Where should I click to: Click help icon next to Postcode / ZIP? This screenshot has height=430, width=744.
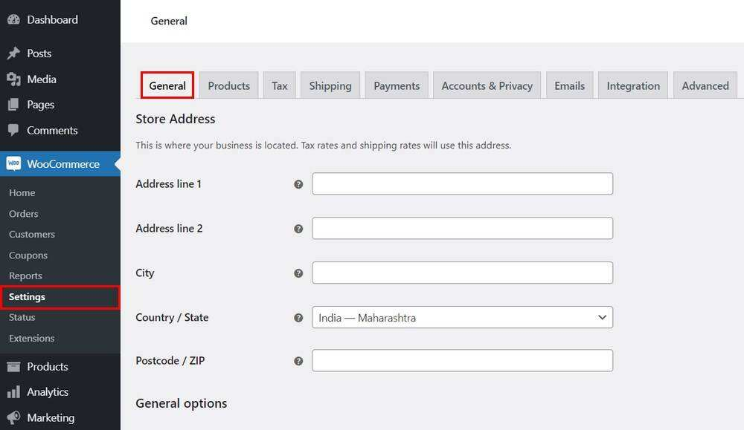pos(298,361)
